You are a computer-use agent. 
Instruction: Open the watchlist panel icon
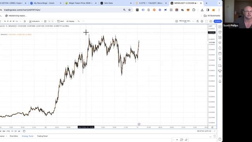coord(220,27)
